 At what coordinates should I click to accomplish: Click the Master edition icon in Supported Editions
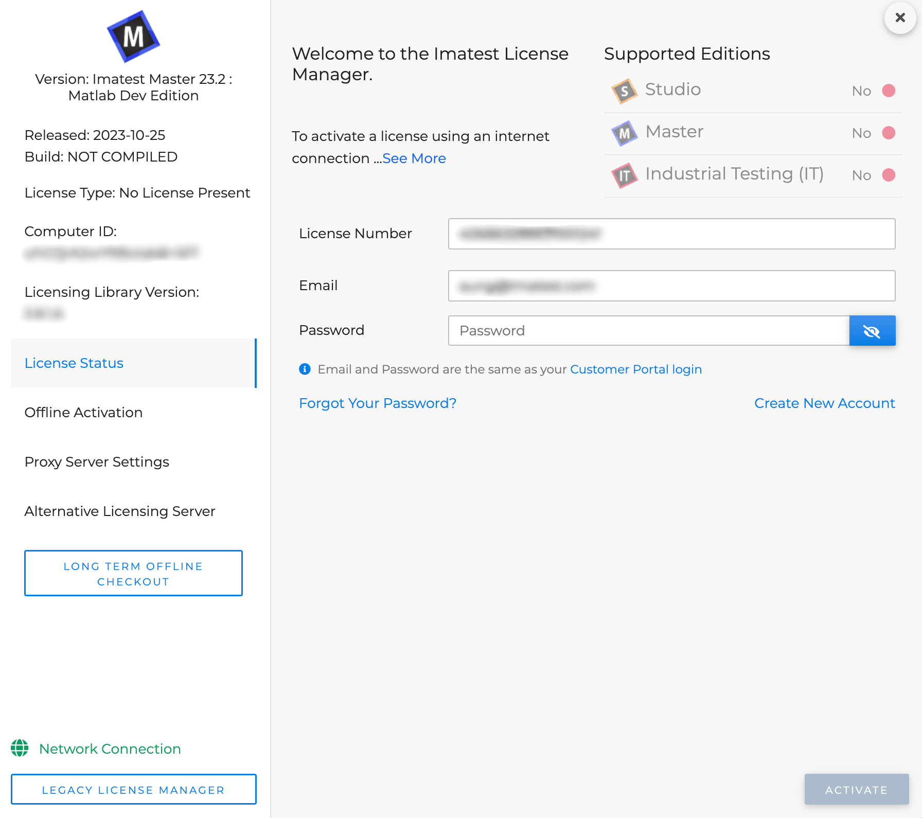[624, 133]
